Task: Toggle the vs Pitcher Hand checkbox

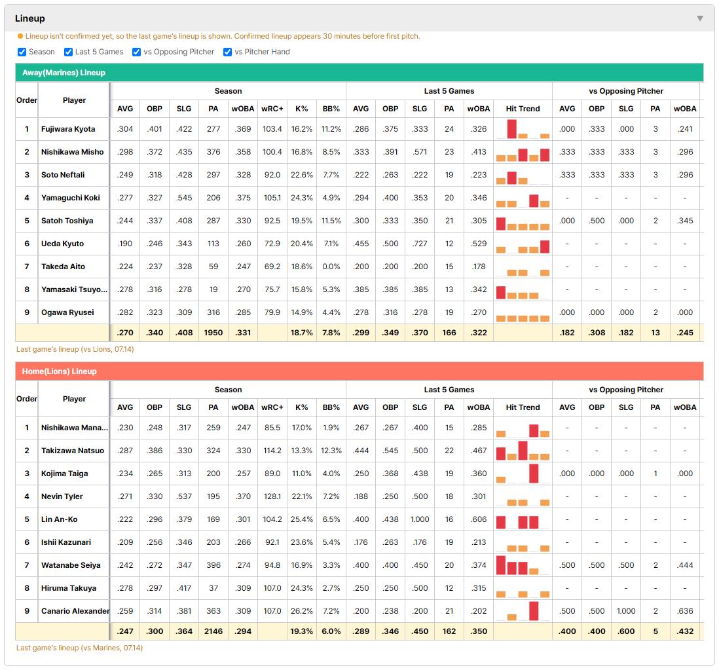Action: (x=227, y=52)
